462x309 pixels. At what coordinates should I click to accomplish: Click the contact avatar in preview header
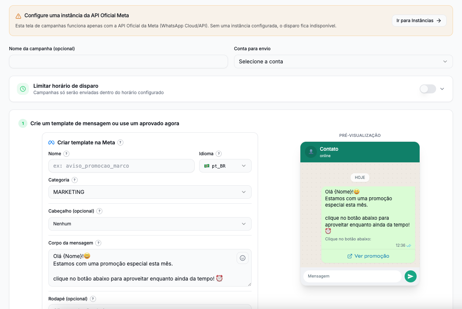pyautogui.click(x=311, y=152)
